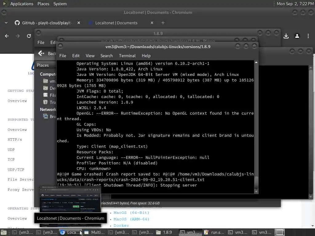315x236 pixels.
Task: Open the Terminal menu
Action: [x=127, y=56]
